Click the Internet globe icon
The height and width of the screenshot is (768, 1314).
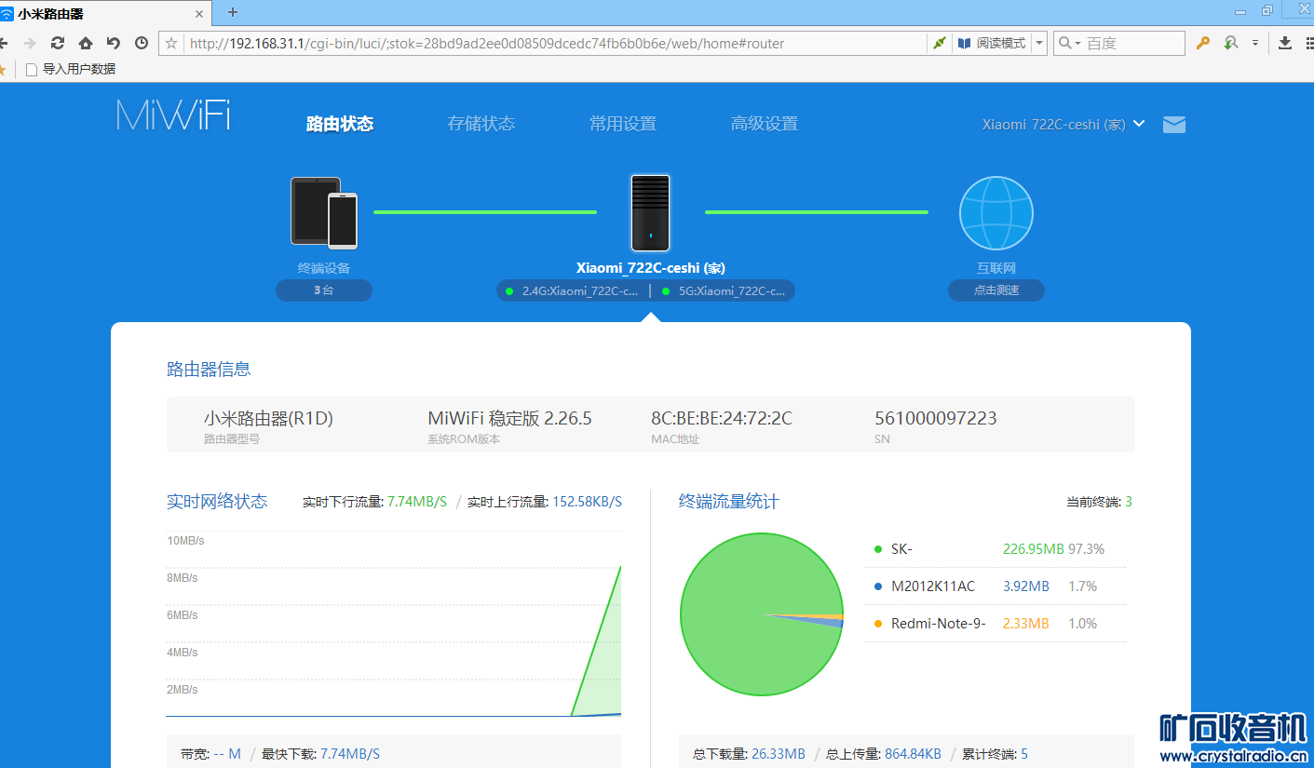point(996,213)
